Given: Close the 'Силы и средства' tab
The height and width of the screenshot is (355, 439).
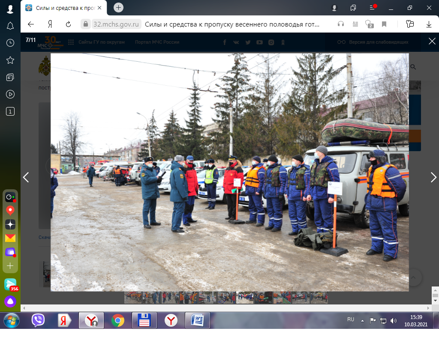Looking at the screenshot, I should coord(99,8).
